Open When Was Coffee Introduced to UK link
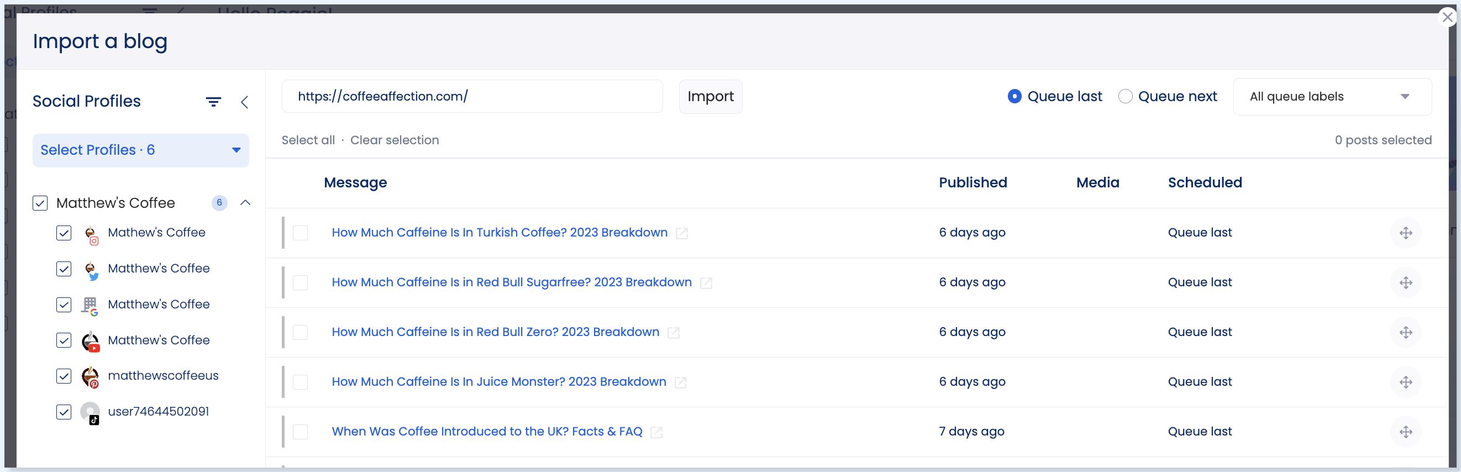The image size is (1461, 472). (x=487, y=432)
